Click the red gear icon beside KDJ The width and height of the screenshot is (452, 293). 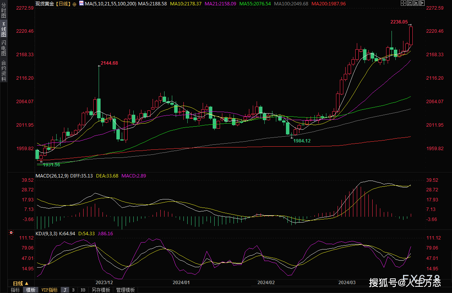11,233
